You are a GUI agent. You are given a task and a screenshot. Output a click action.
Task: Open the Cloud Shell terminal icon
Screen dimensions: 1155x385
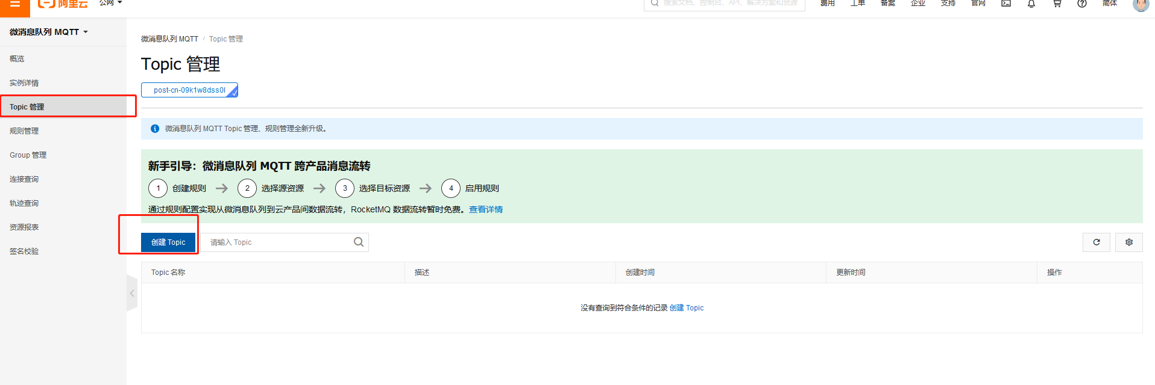(x=1006, y=4)
